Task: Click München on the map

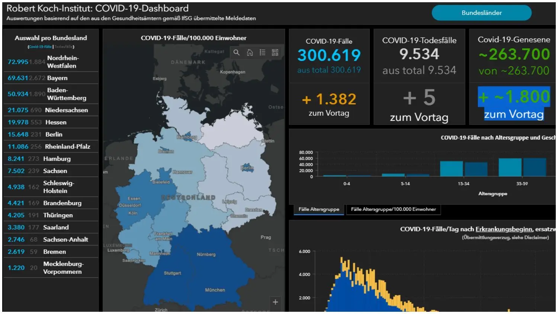Action: click(x=215, y=290)
